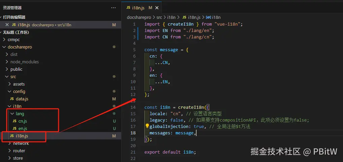Click docsharepro in the breadcrumb path
Viewport: 343px width, 162px height.
click(x=139, y=17)
